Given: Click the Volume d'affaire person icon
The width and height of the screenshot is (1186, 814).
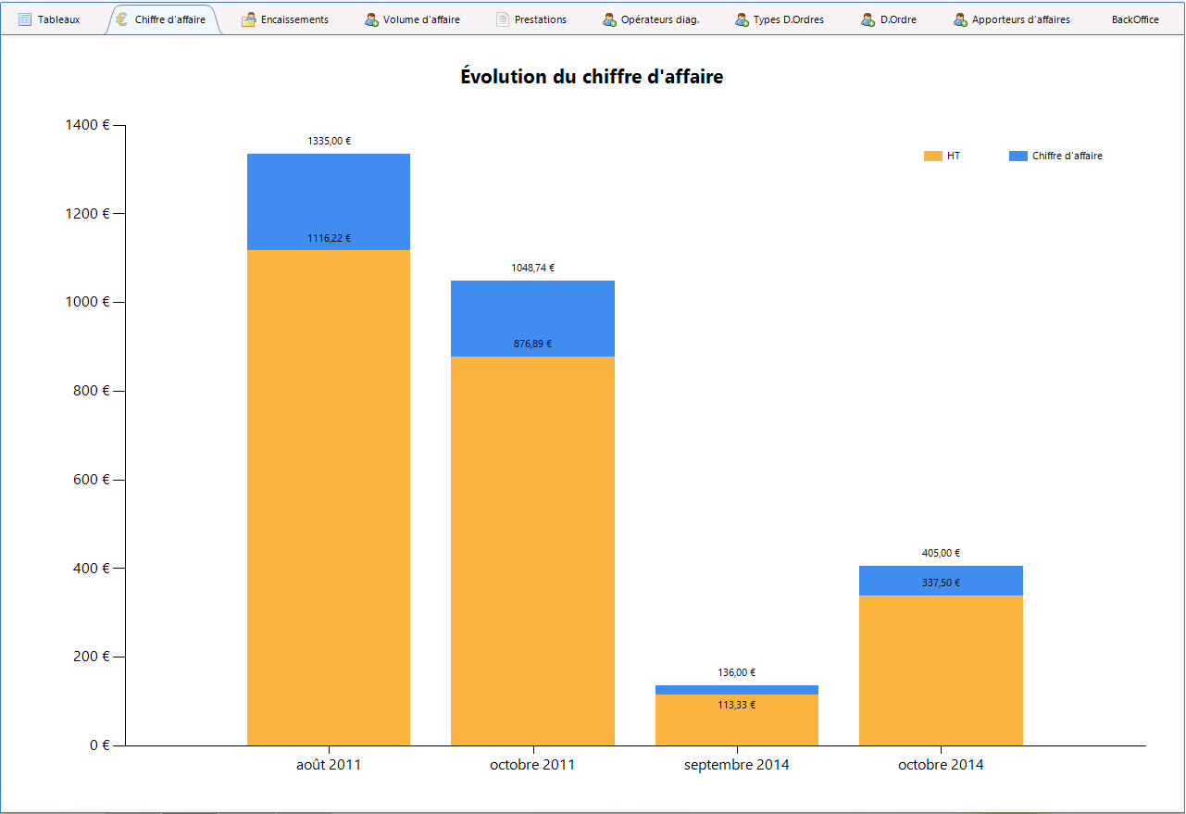Looking at the screenshot, I should pyautogui.click(x=371, y=19).
